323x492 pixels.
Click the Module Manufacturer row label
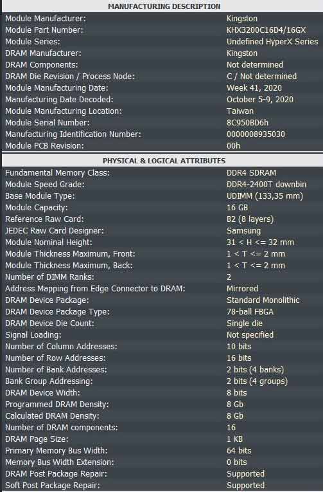[46, 19]
